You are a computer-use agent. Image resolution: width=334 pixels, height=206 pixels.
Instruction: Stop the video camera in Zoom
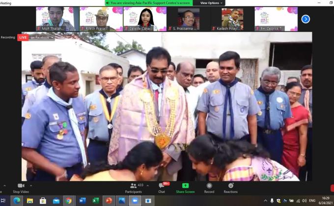[21, 188]
